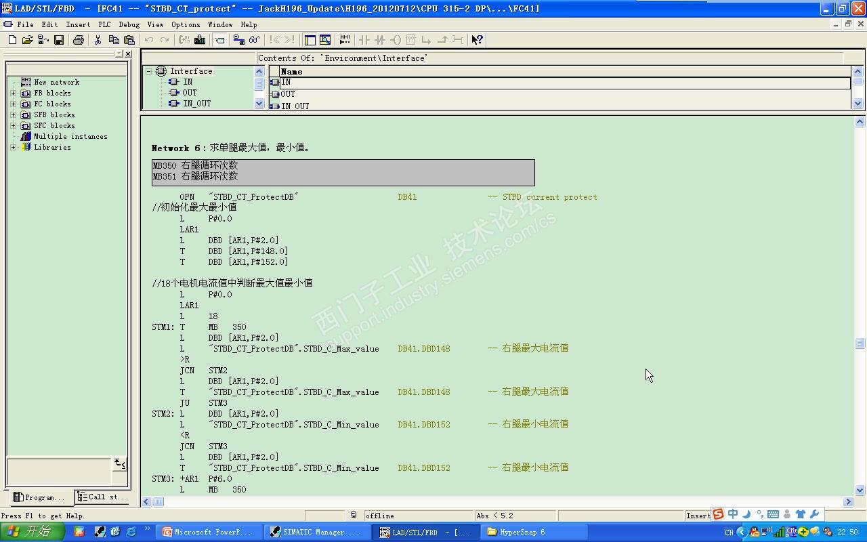Image resolution: width=867 pixels, height=542 pixels.
Task: Click the Cut scissors icon
Action: click(98, 40)
